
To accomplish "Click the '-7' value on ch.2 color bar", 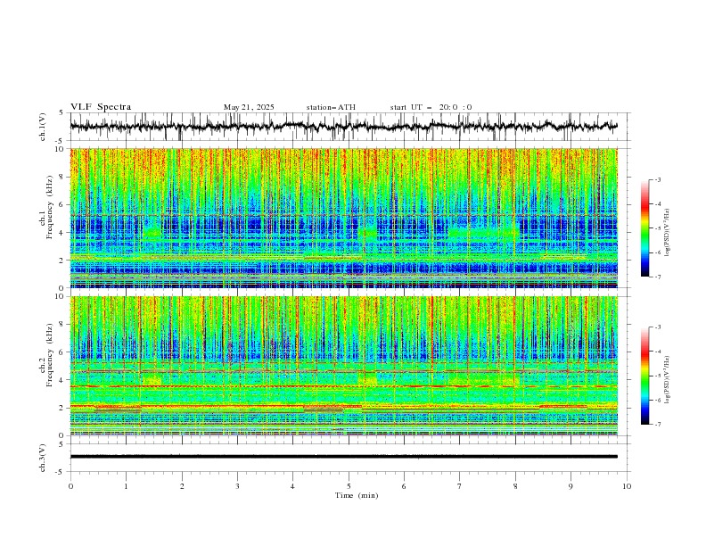I will coord(657,424).
